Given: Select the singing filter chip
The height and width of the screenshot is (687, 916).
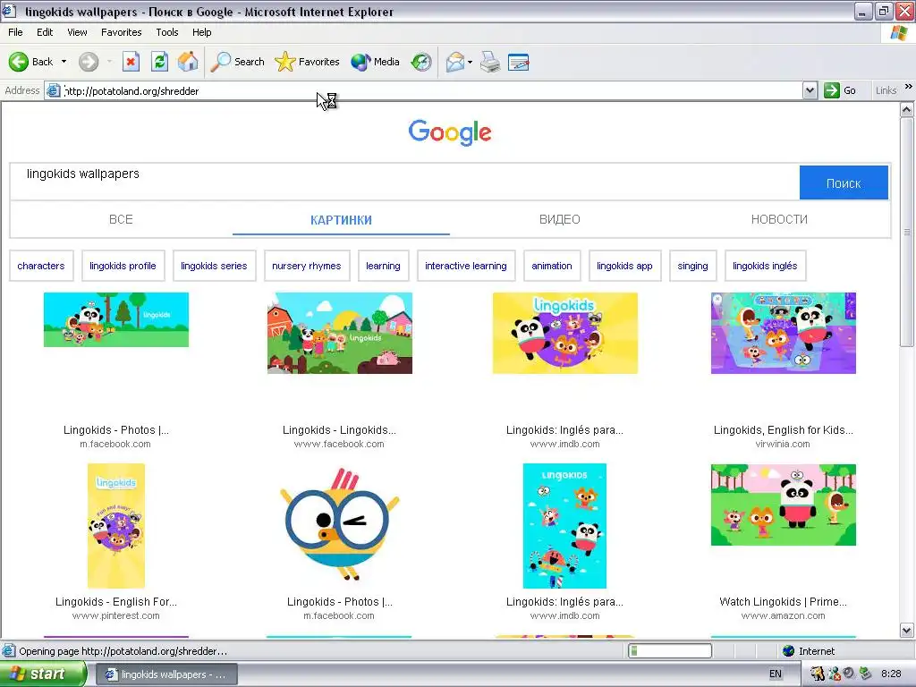Looking at the screenshot, I should coord(693,266).
